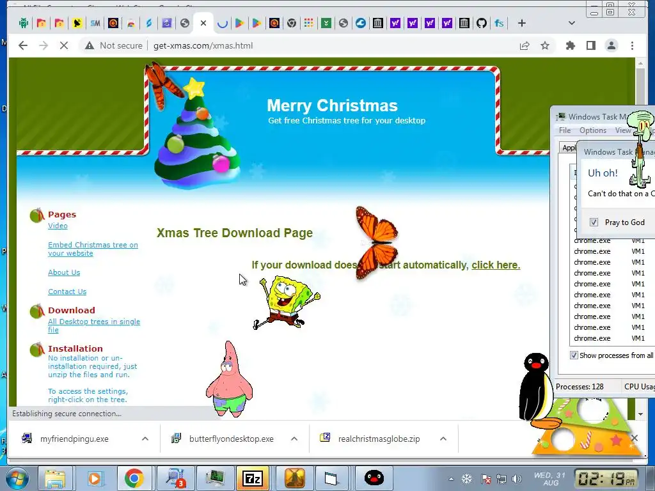This screenshot has width=655, height=491.
Task: Close the downloads bar
Action: [635, 438]
